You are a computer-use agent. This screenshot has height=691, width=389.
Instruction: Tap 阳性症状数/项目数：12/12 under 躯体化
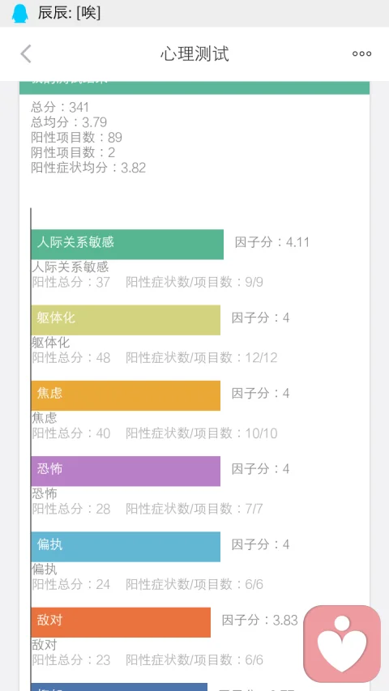(202, 357)
